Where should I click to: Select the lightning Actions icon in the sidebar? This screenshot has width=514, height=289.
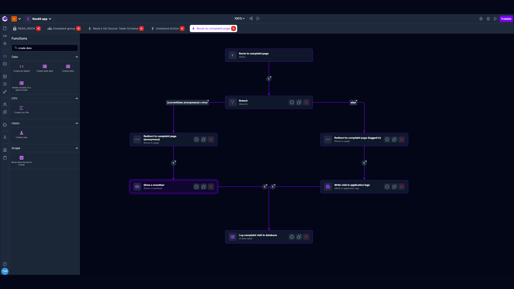5,44
